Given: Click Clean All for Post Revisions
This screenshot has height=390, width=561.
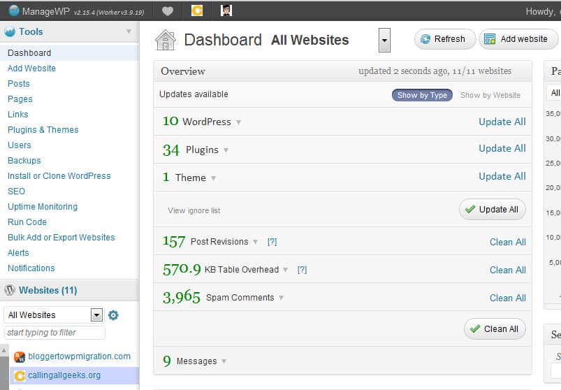Looking at the screenshot, I should click(508, 243).
